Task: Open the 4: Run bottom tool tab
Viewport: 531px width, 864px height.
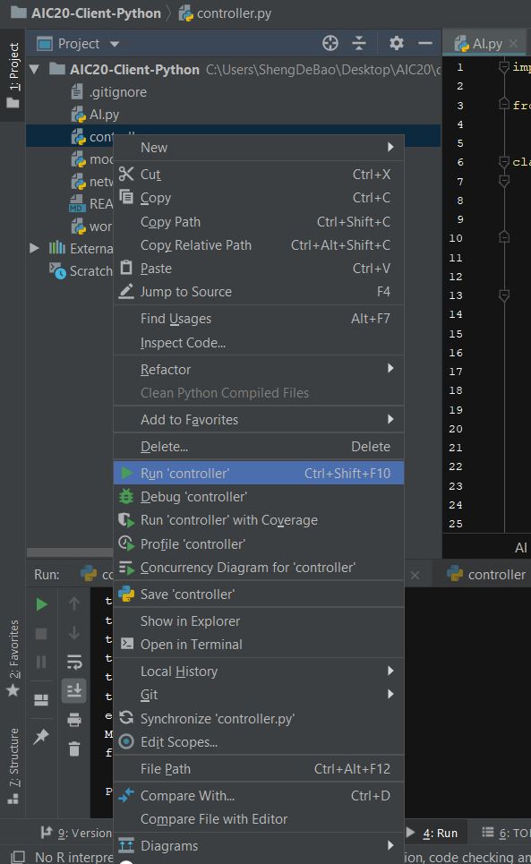Action: click(x=433, y=834)
